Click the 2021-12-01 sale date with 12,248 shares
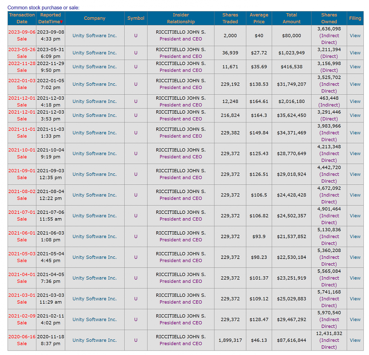Image resolution: width=369 pixels, height=355 pixels. coord(22,98)
